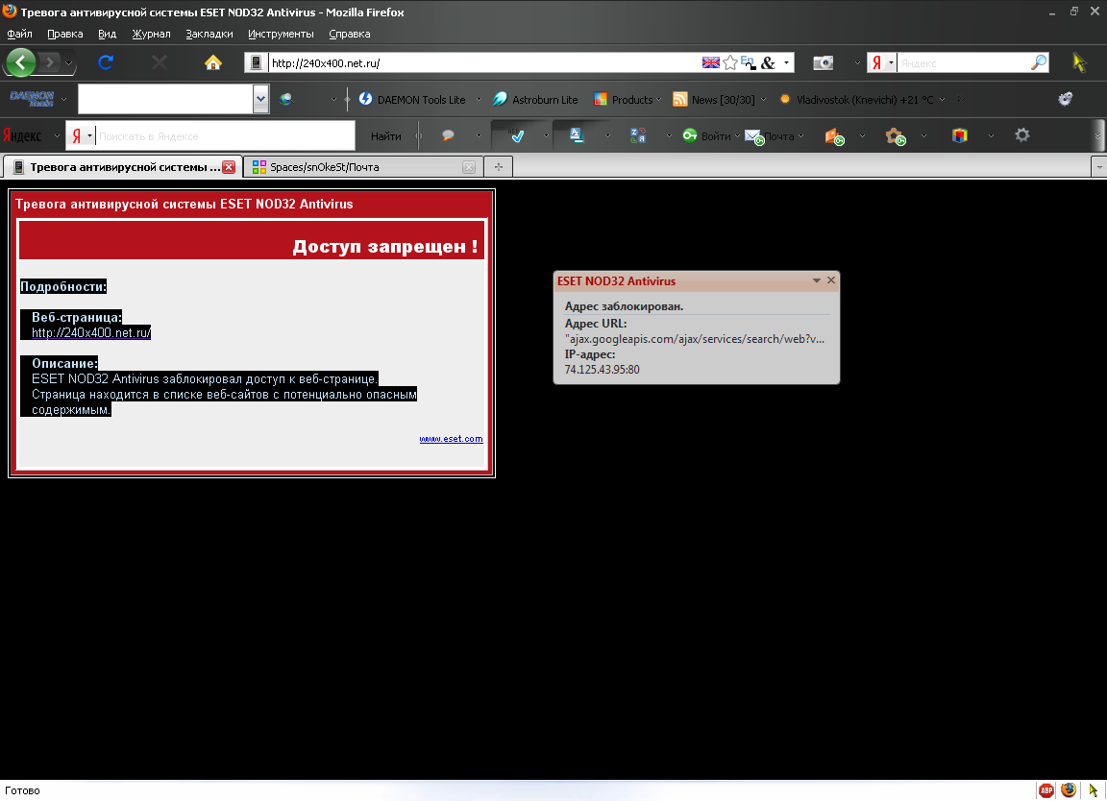Launch Astroburn Lite from the toolbar
Screen dimensions: 1107x801
tap(535, 100)
